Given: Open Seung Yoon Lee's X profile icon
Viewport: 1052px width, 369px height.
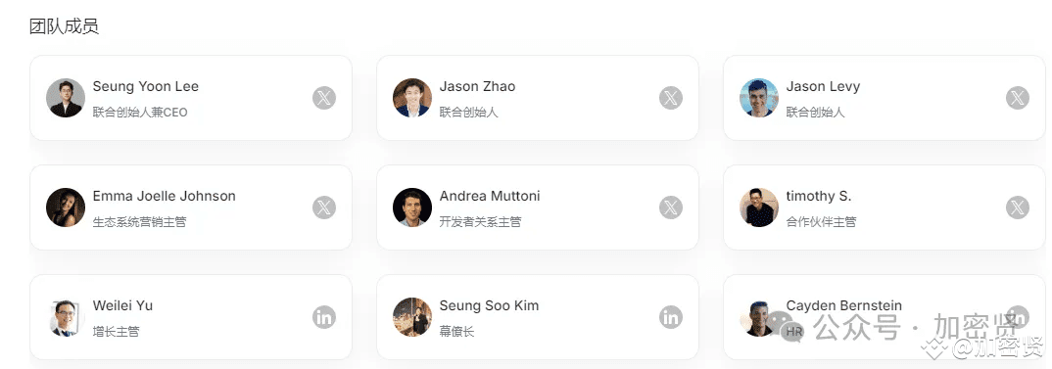Looking at the screenshot, I should pyautogui.click(x=324, y=98).
